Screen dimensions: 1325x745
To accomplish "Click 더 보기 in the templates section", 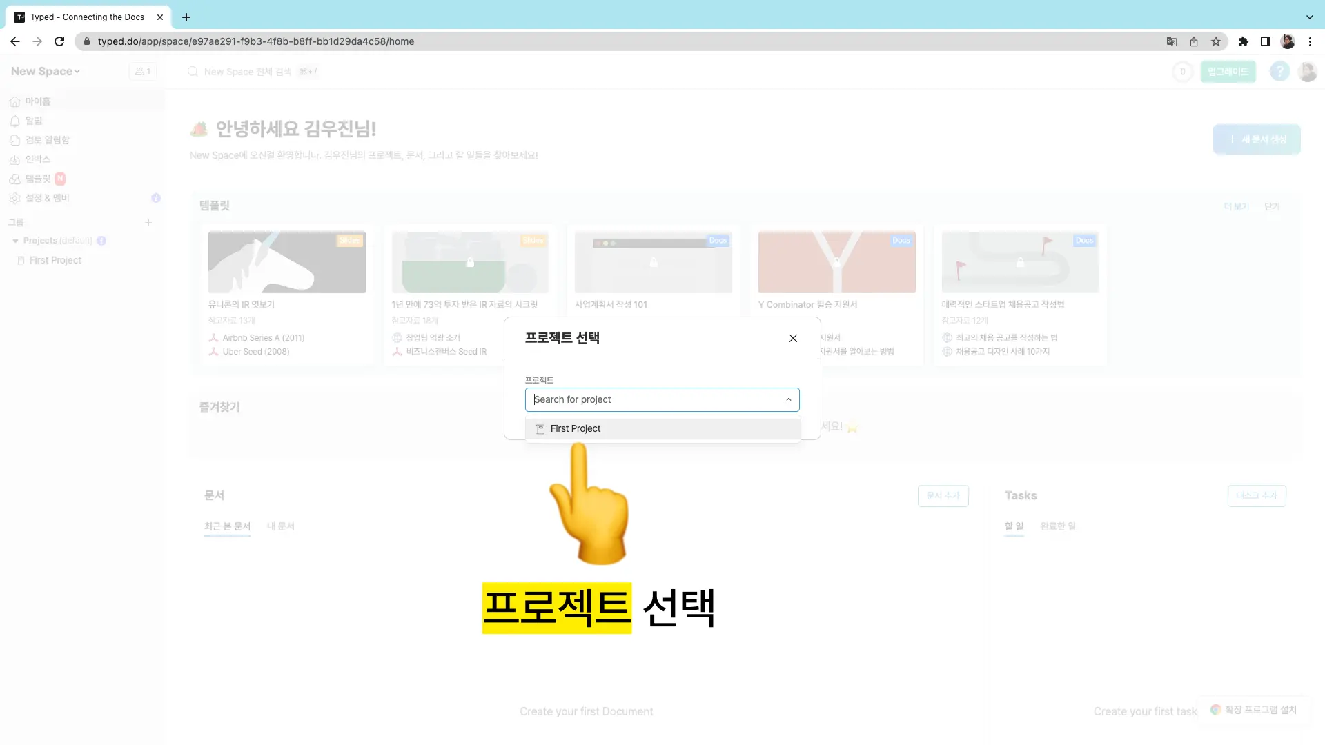I will (x=1237, y=206).
